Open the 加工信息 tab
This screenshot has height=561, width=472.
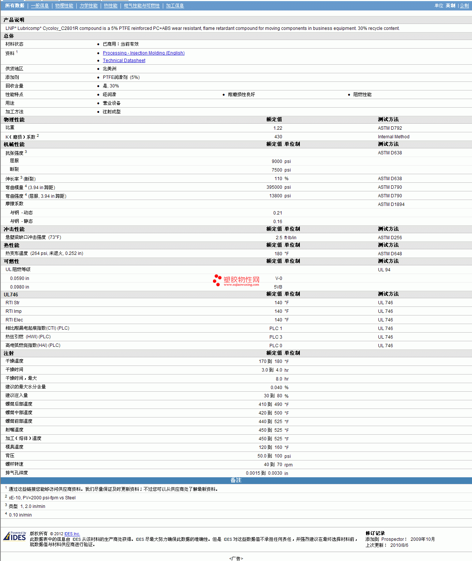[175, 6]
